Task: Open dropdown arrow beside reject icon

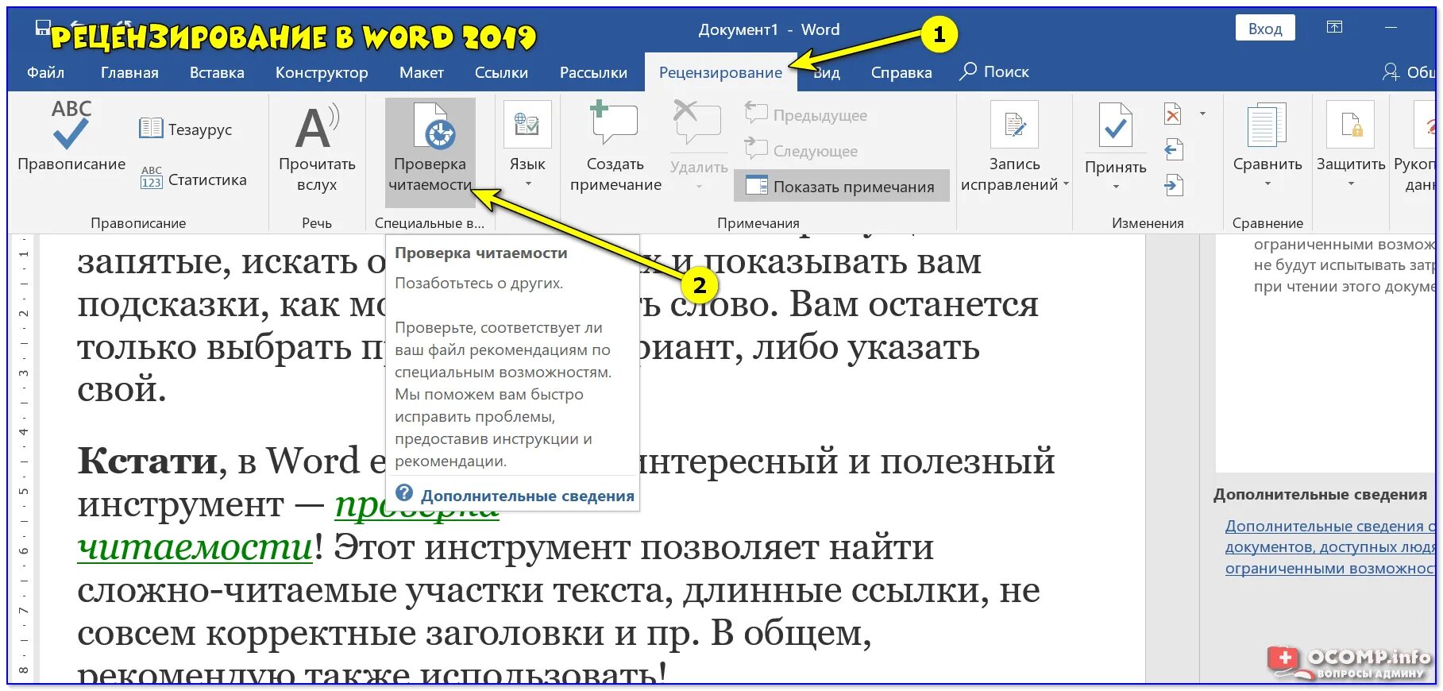Action: [x=1202, y=114]
